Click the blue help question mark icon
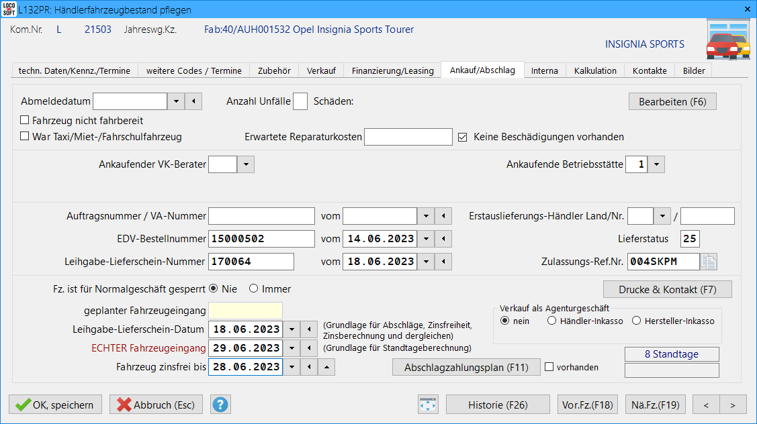Viewport: 757px width, 424px height. [221, 405]
